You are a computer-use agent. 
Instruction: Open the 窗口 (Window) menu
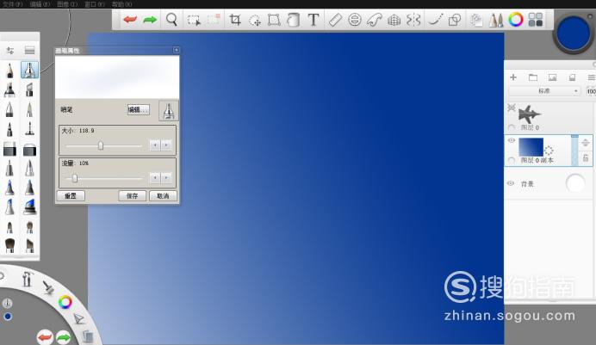coord(95,4)
